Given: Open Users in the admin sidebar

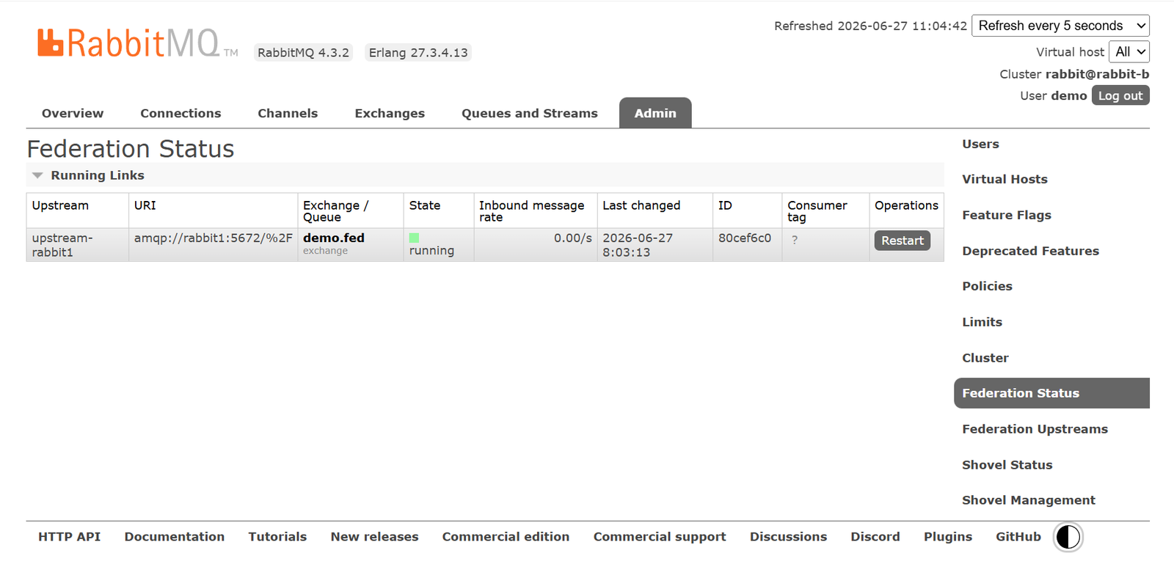Looking at the screenshot, I should [x=980, y=144].
